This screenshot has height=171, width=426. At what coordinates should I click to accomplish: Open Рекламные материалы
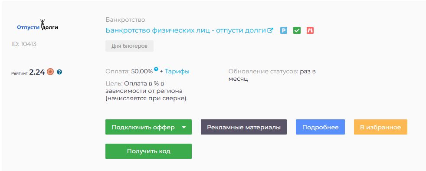click(x=244, y=127)
